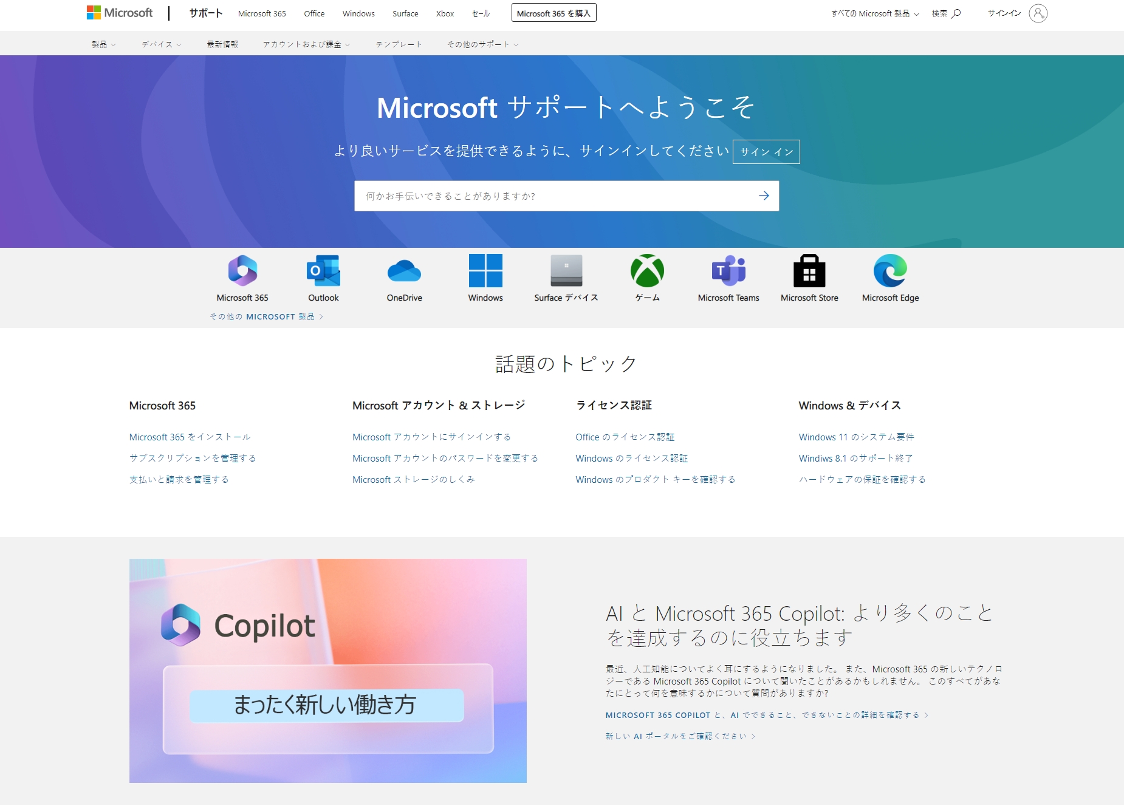Expand the デバイス dropdown menu
This screenshot has width=1124, height=806.
click(x=161, y=44)
